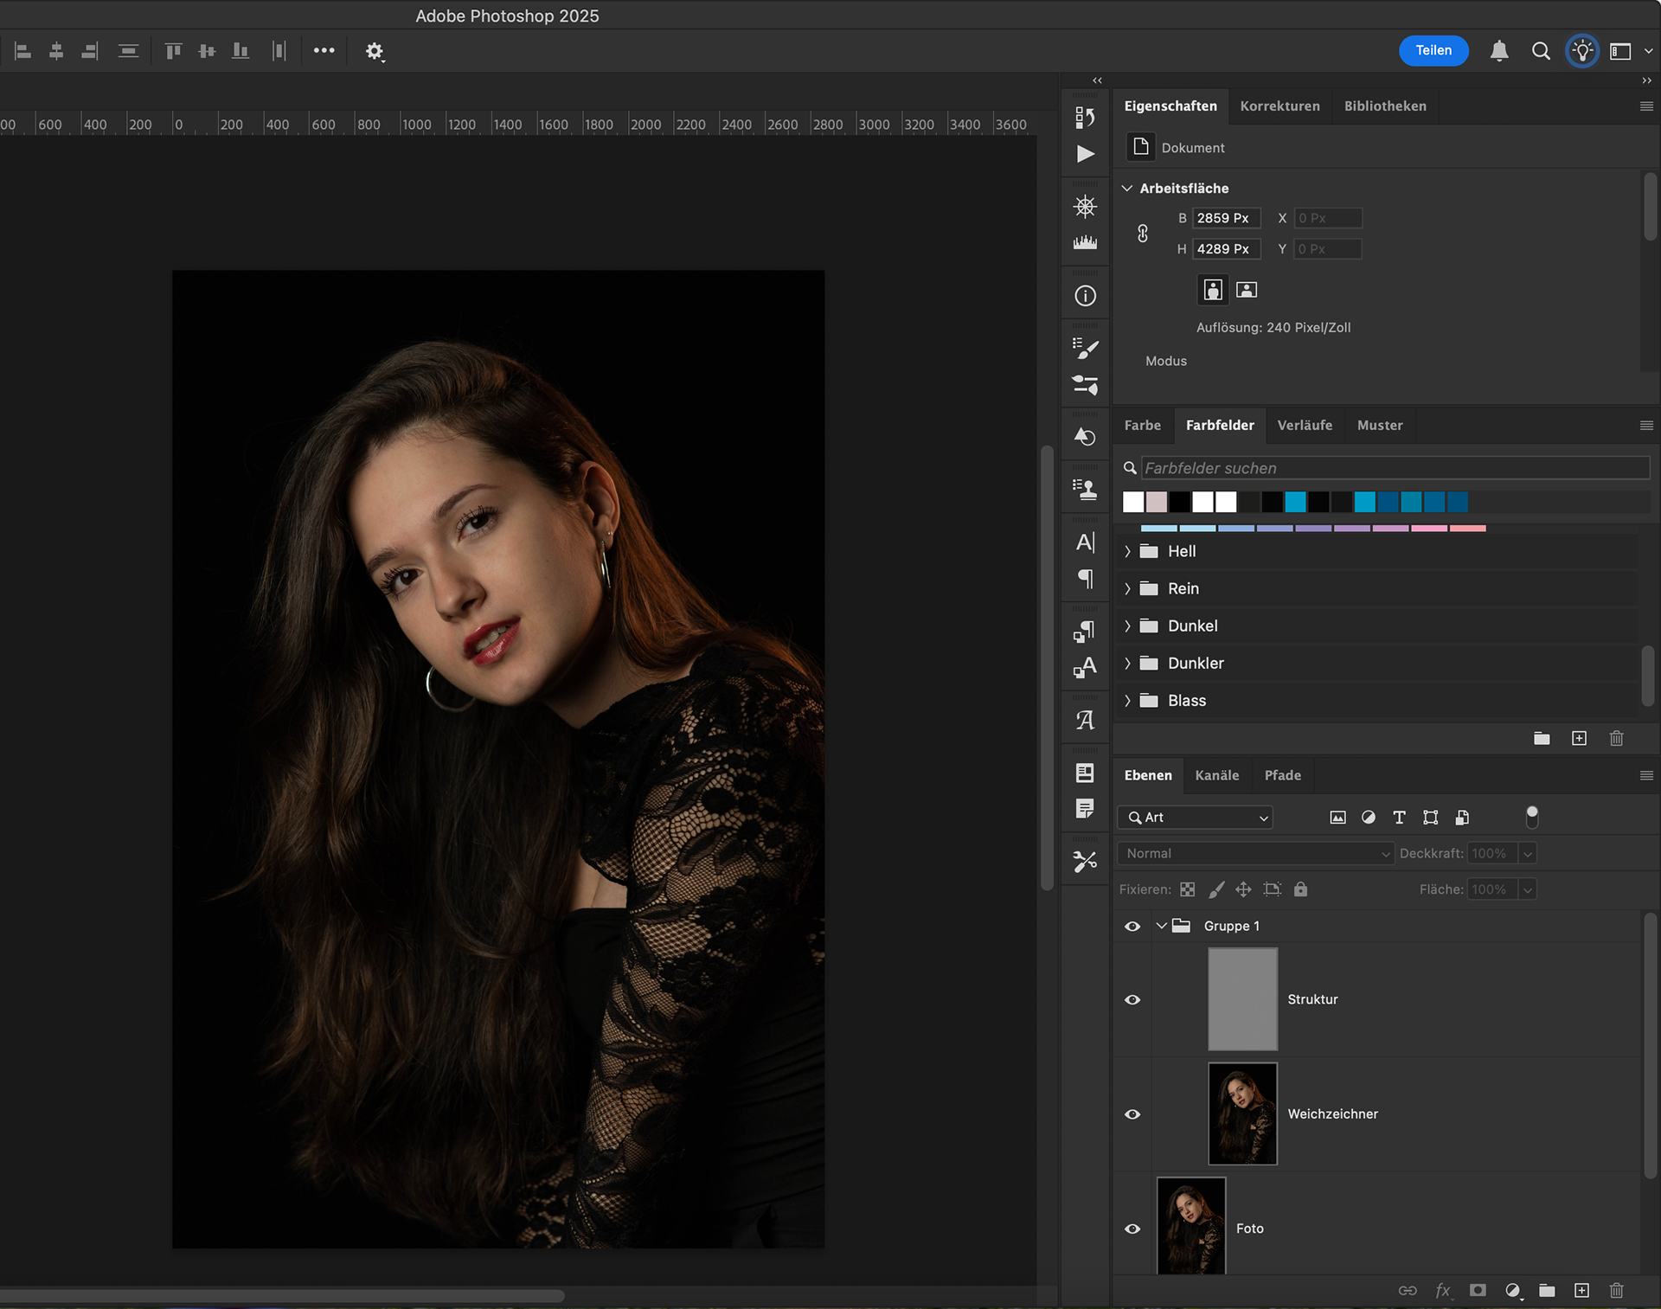Switch to the Kanäle tab
The height and width of the screenshot is (1309, 1661).
[1216, 775]
